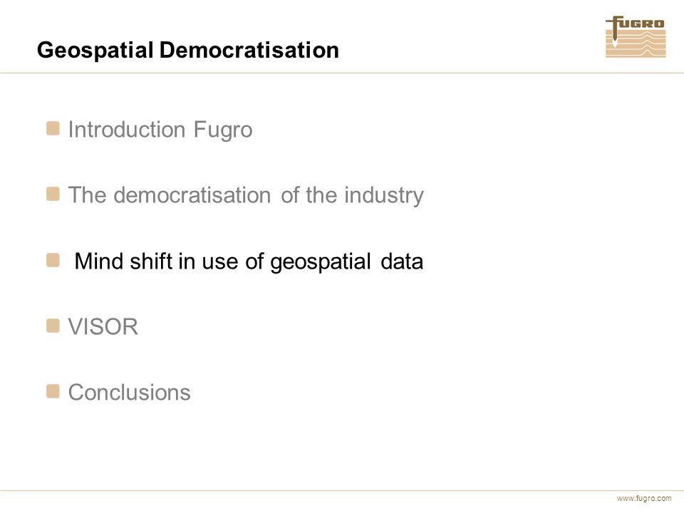Click the VISOR agenda item
This screenshot has height=513, width=684.
tap(103, 327)
